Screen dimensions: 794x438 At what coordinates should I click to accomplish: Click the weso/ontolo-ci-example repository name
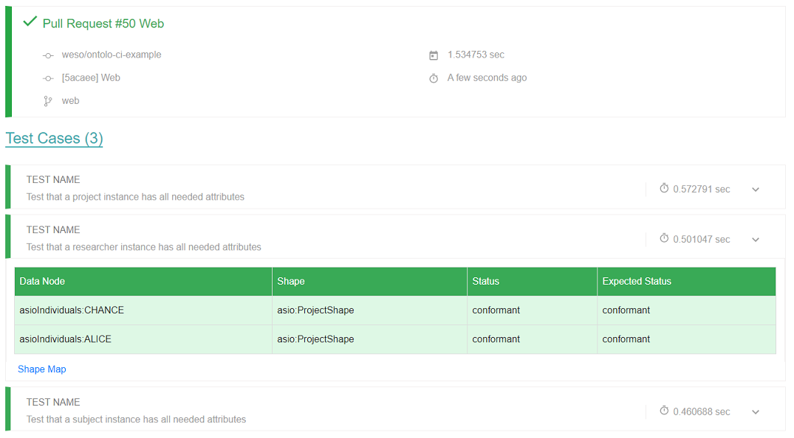click(112, 55)
